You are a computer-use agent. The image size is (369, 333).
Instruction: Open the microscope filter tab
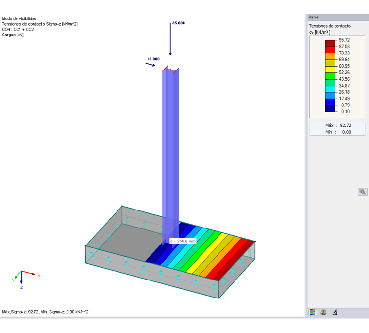[335, 312]
